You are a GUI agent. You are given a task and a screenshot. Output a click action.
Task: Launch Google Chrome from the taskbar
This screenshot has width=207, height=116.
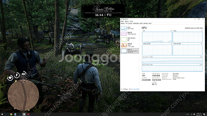coord(11,114)
